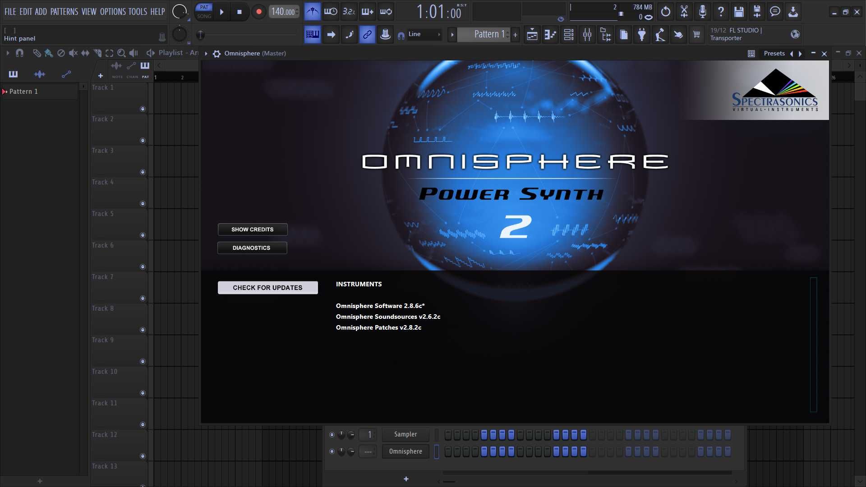Open the ADD menu

(x=41, y=12)
